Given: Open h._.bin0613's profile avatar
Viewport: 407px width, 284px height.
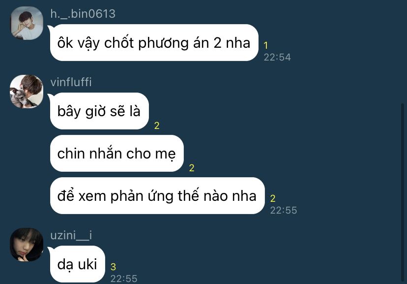Looking at the screenshot, I should (27, 23).
